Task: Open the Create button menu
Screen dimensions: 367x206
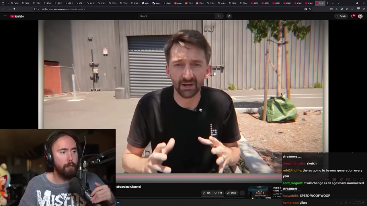Action: pyautogui.click(x=341, y=16)
